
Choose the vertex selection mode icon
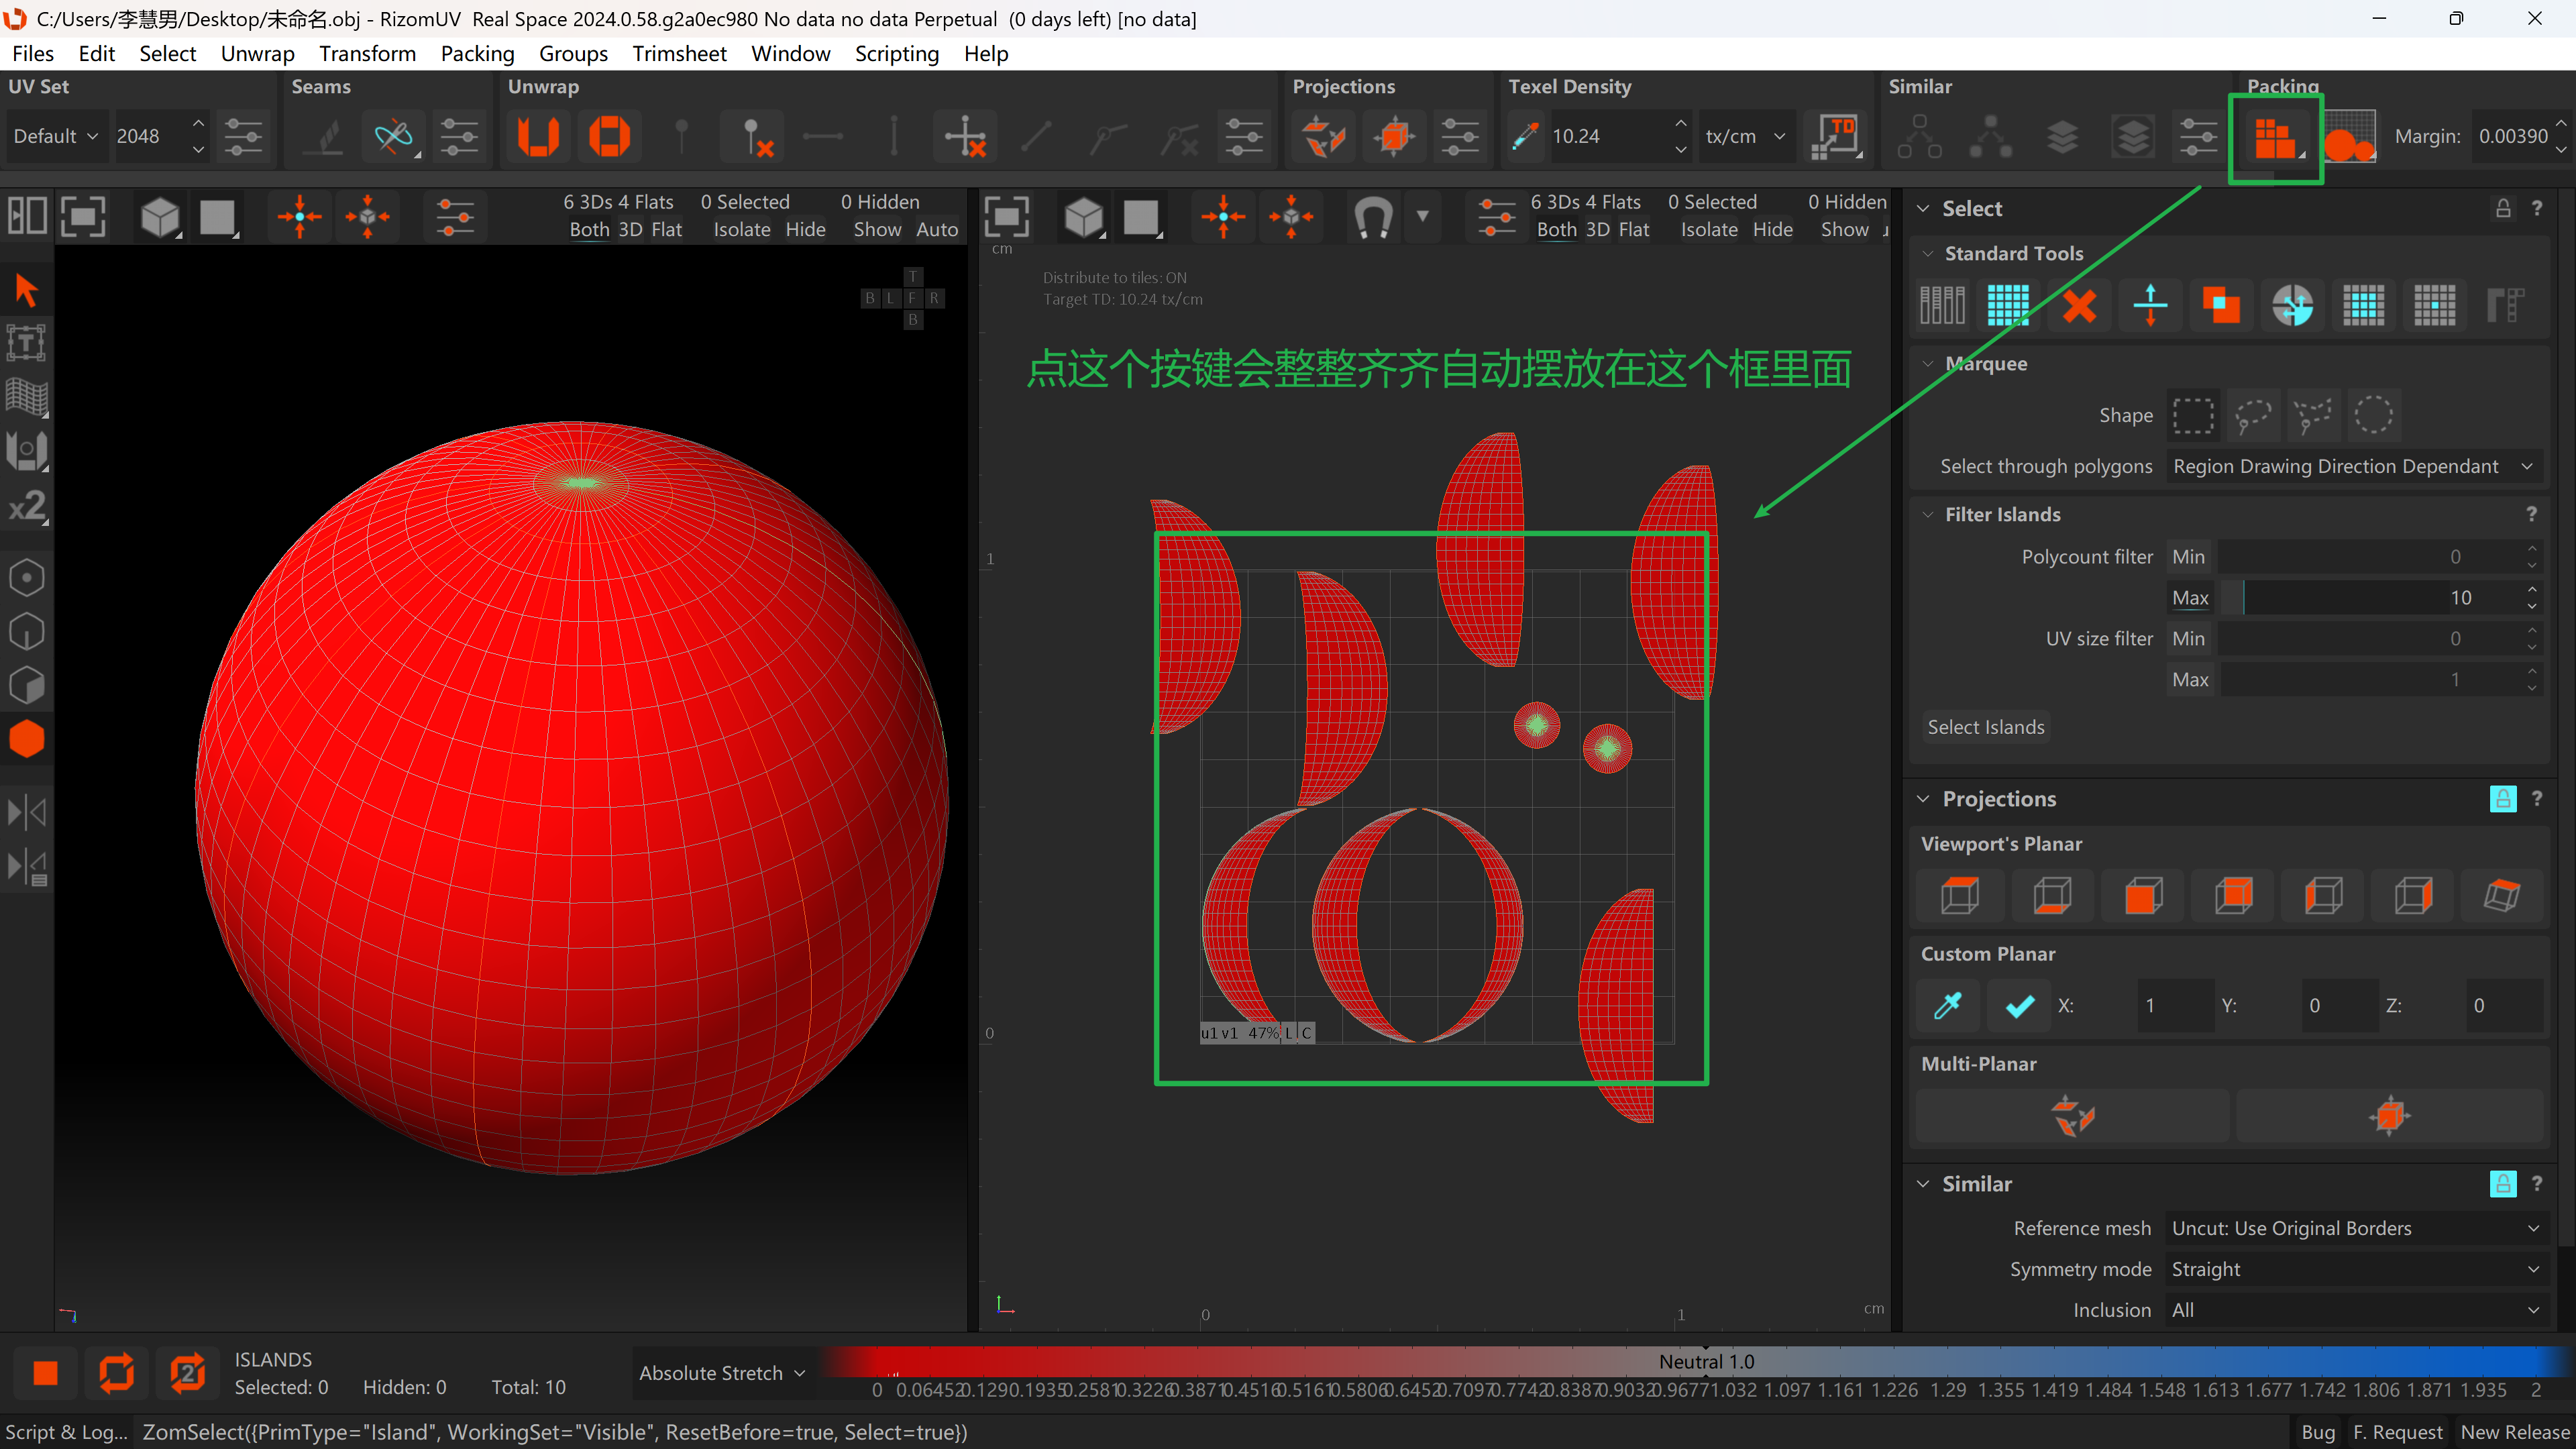click(x=26, y=578)
